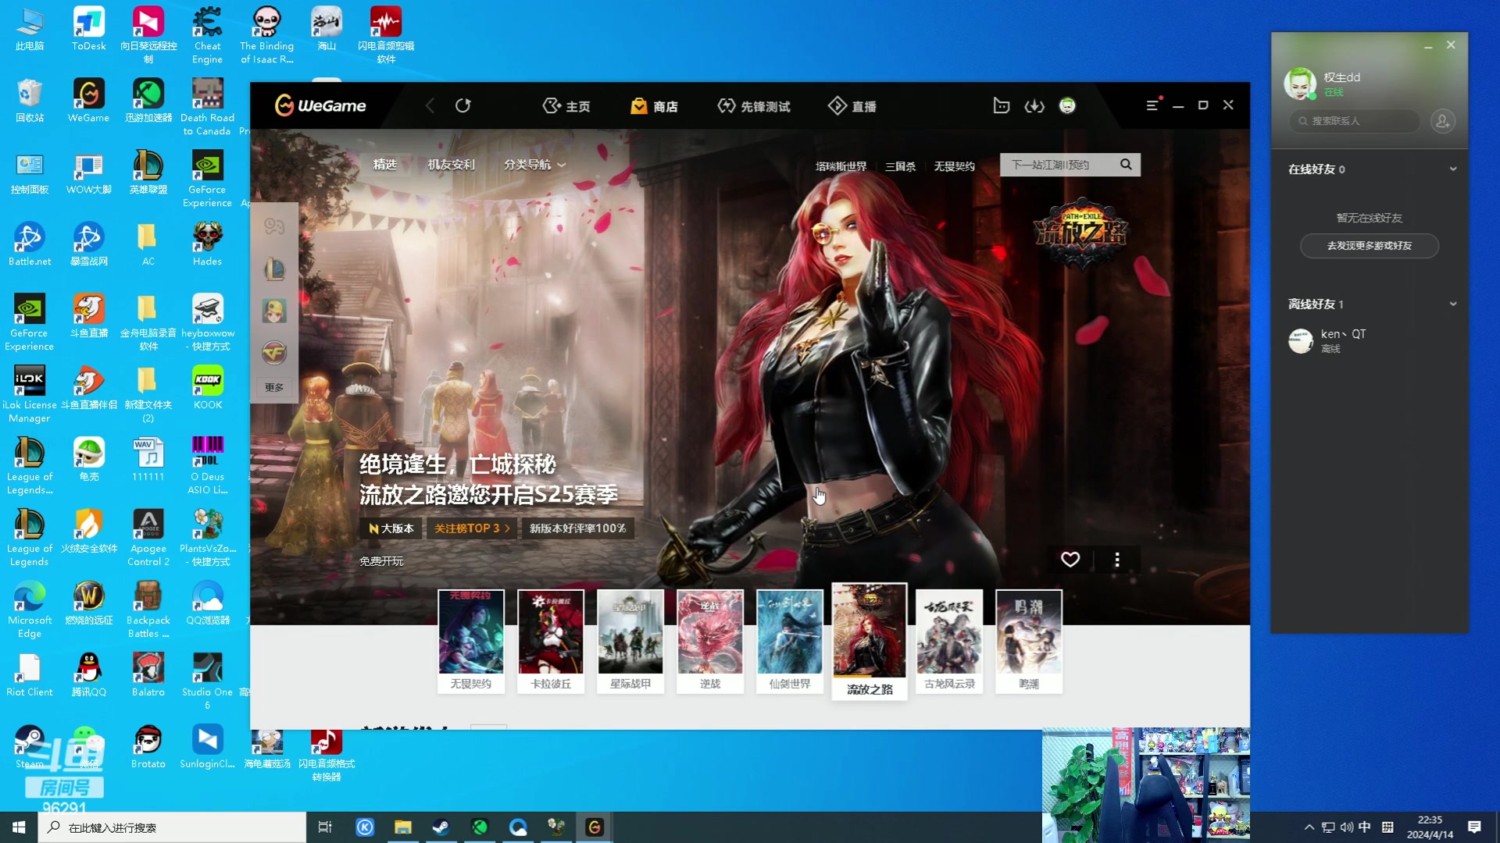Click the WeGame refresh icon
The height and width of the screenshot is (843, 1500).
[x=463, y=105]
